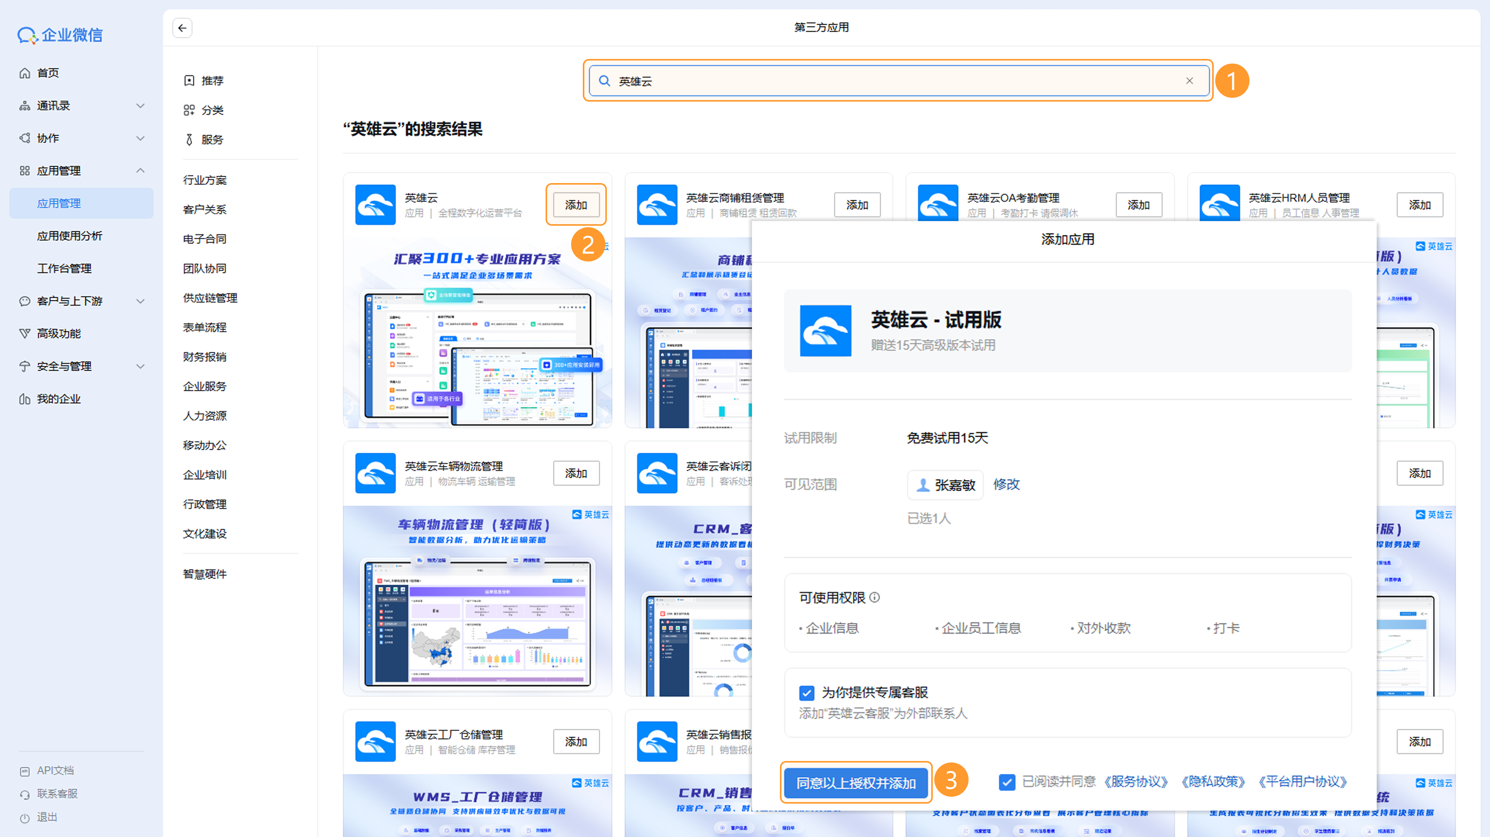The width and height of the screenshot is (1490, 837).
Task: Click the 客户与上下游 sidebar icon
Action: click(24, 301)
